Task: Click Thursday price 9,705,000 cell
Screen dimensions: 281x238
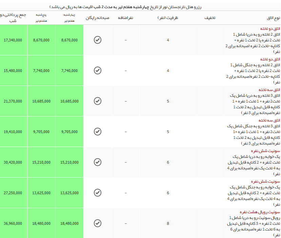Action: [41, 131]
